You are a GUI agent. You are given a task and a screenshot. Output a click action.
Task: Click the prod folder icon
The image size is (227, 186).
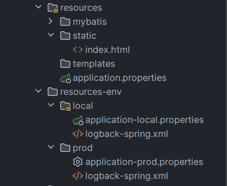[x=65, y=148]
